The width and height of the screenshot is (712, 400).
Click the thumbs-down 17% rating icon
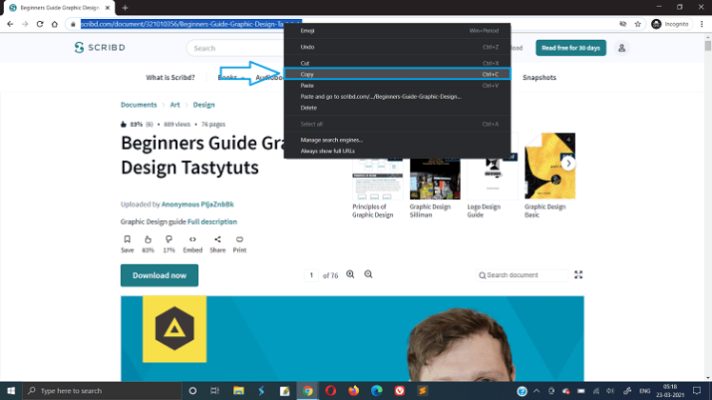pyautogui.click(x=169, y=239)
